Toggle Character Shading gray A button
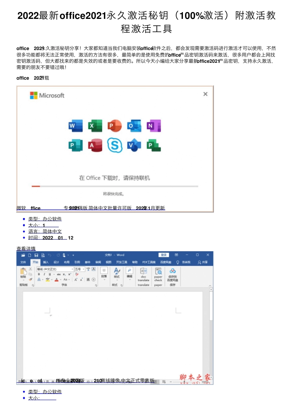294x416 pixels. point(88,279)
